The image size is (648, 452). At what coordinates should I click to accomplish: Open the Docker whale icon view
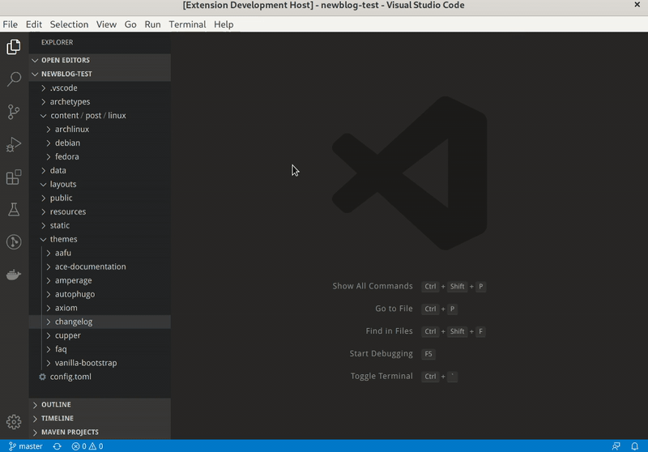click(14, 275)
